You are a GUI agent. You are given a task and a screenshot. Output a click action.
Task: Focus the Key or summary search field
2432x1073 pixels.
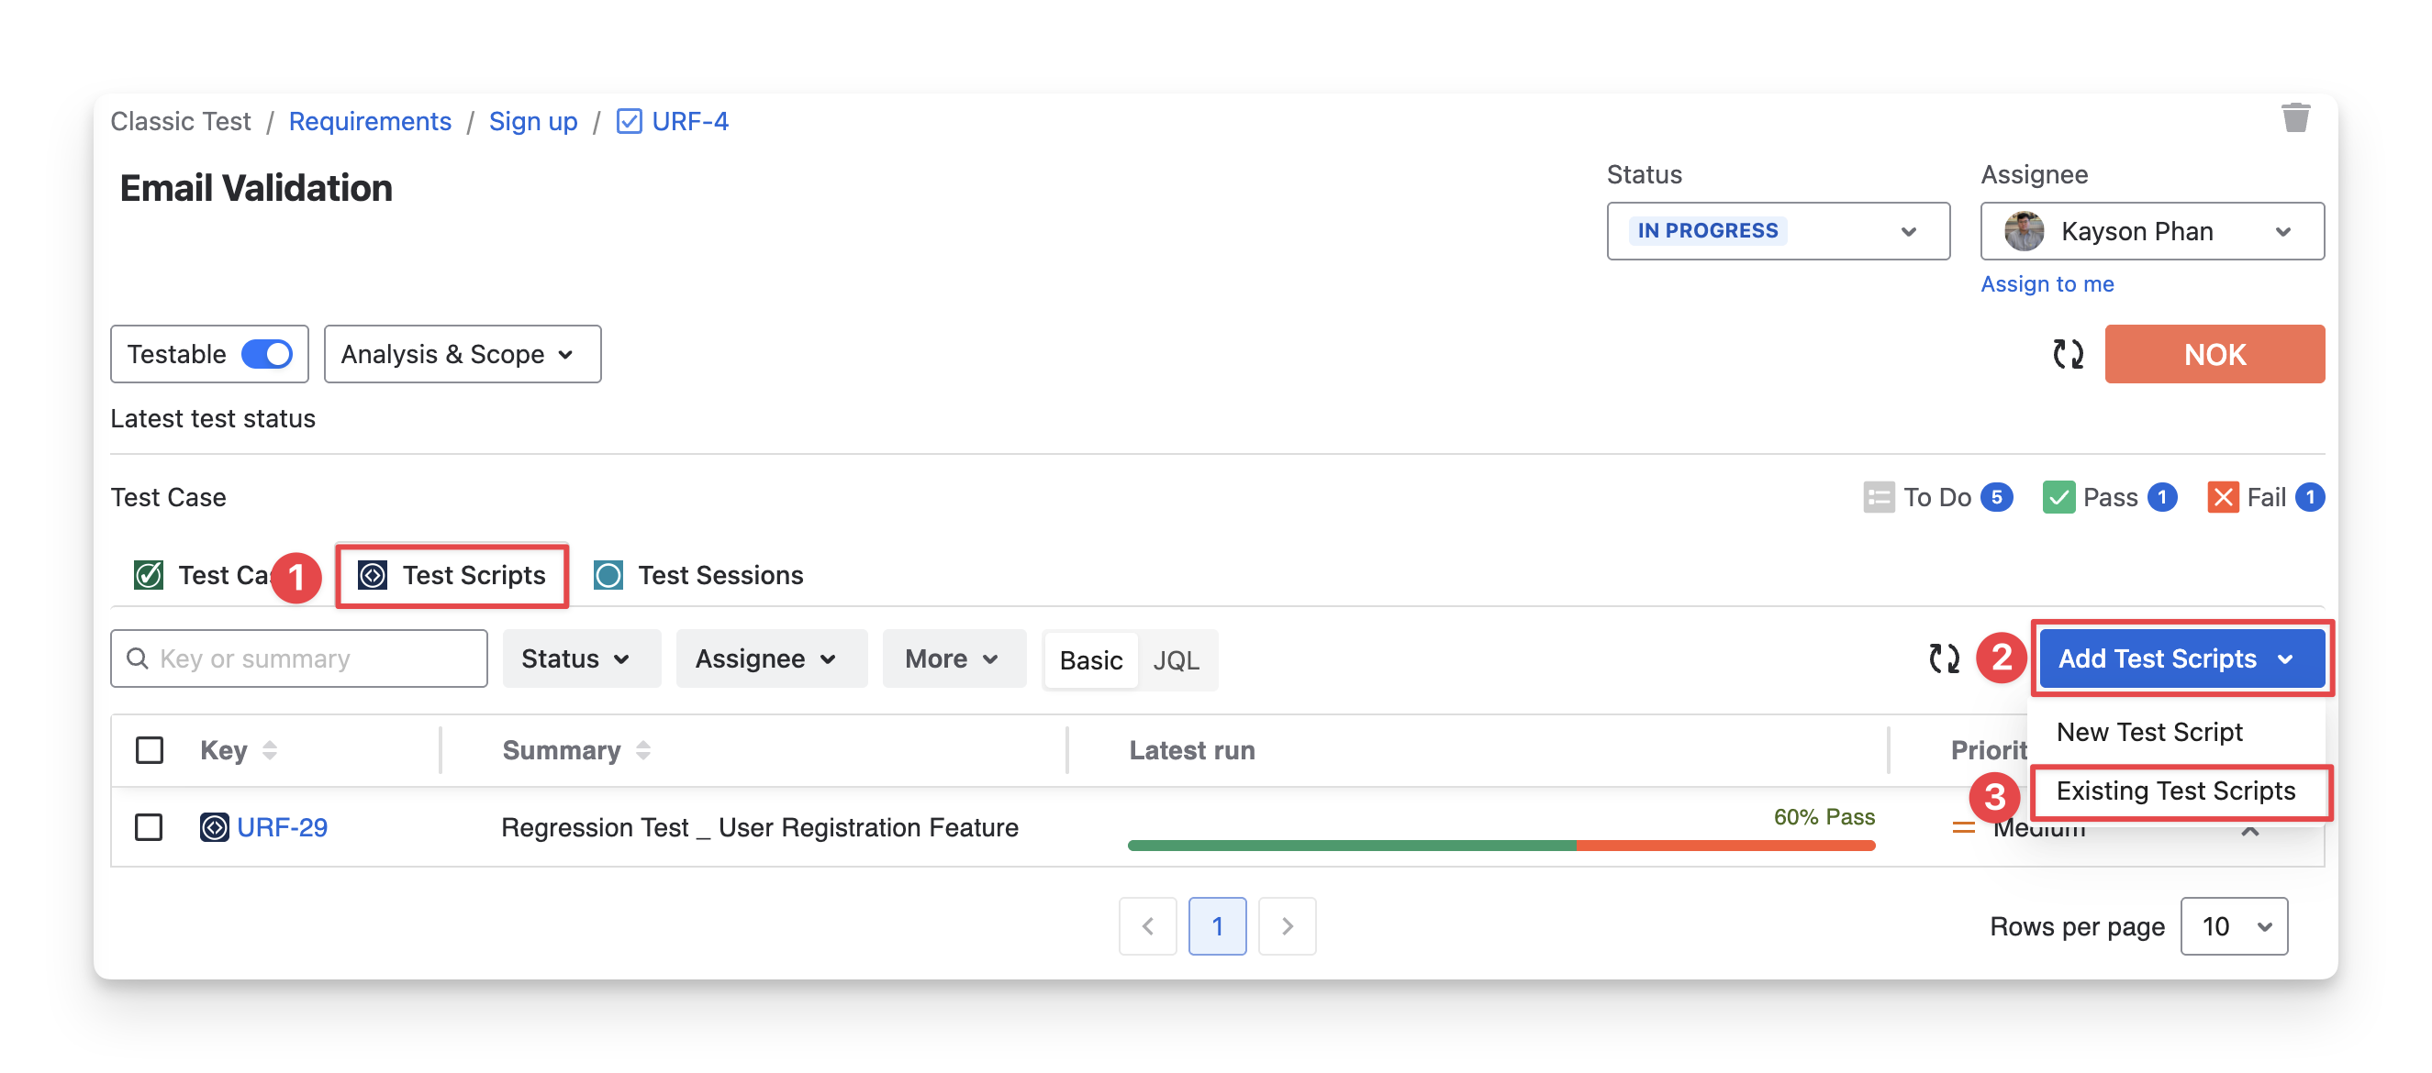coord(311,658)
